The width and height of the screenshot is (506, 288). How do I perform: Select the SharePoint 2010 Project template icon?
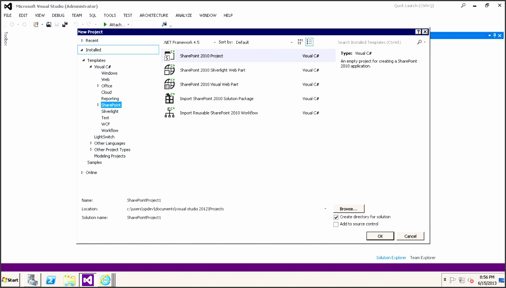[x=169, y=56]
